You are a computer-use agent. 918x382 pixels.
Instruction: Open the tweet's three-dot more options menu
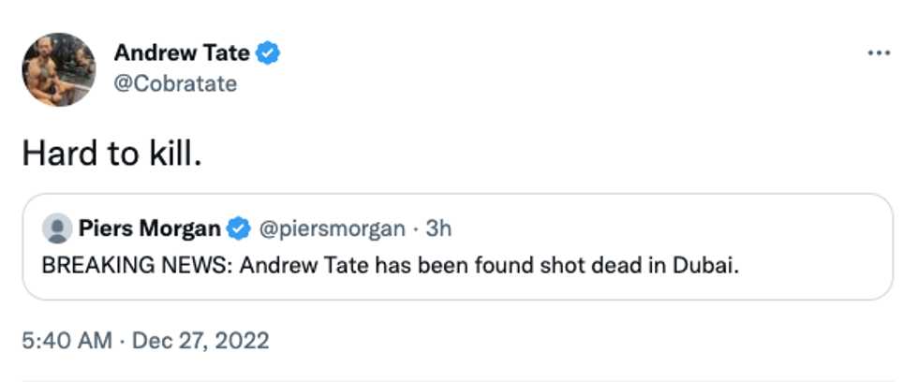[x=878, y=53]
